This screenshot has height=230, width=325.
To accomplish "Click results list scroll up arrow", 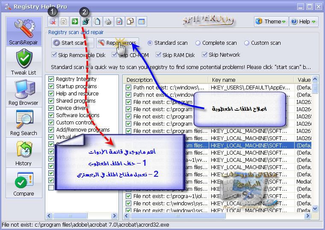I will [315, 79].
